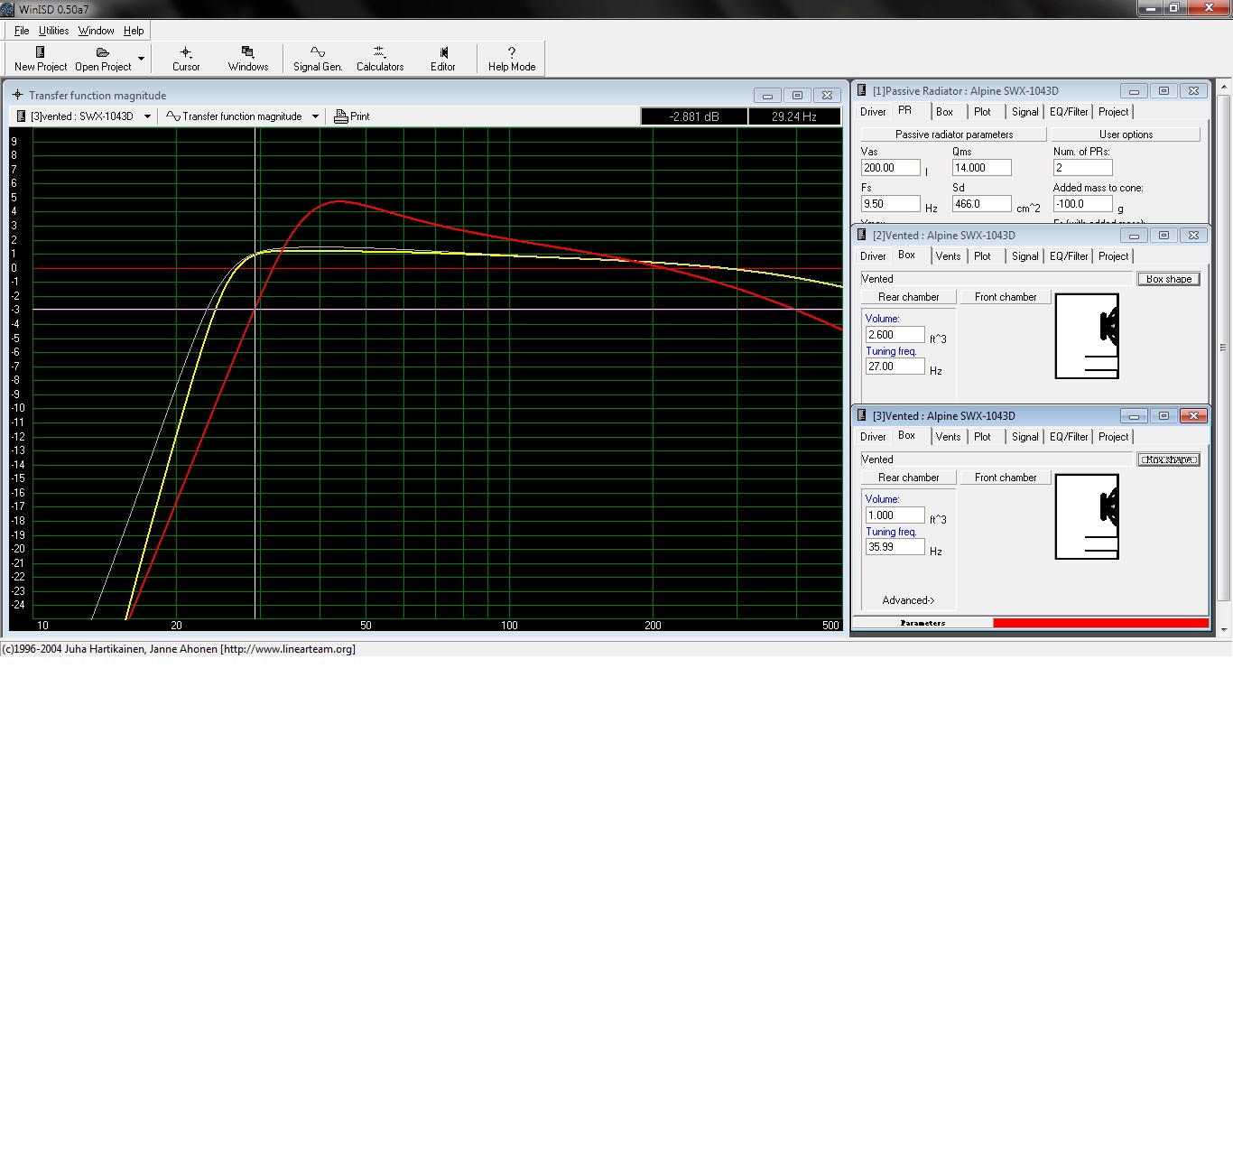
Task: Open the Help menu
Action: pyautogui.click(x=134, y=31)
